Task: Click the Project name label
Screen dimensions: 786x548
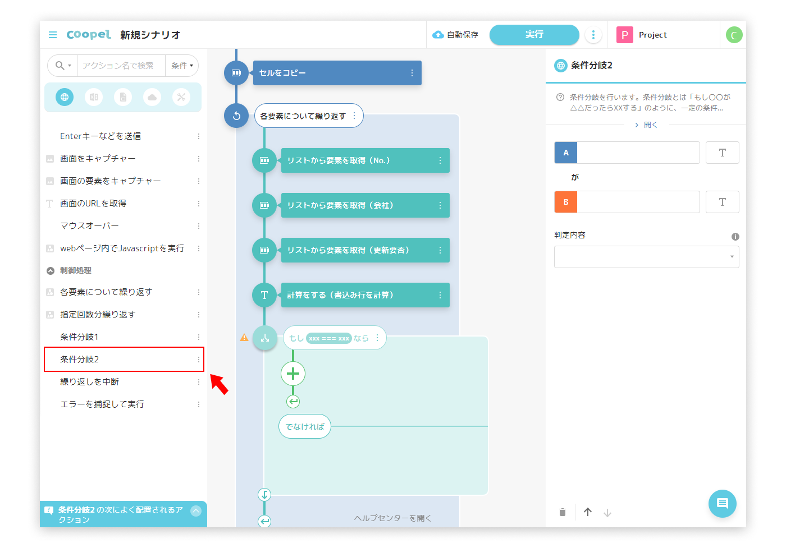Action: (653, 35)
